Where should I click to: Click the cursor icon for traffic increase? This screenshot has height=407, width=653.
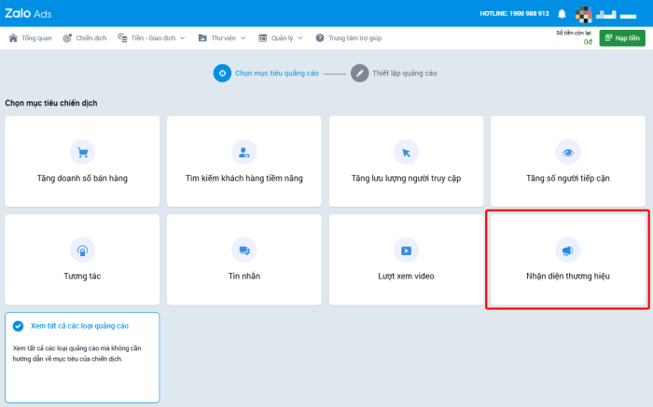pyautogui.click(x=406, y=152)
